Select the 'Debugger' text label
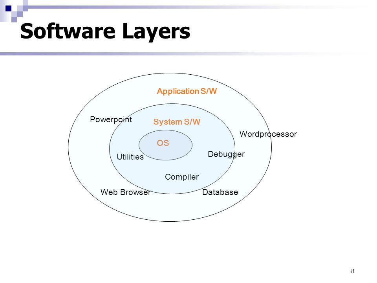 (x=226, y=154)
